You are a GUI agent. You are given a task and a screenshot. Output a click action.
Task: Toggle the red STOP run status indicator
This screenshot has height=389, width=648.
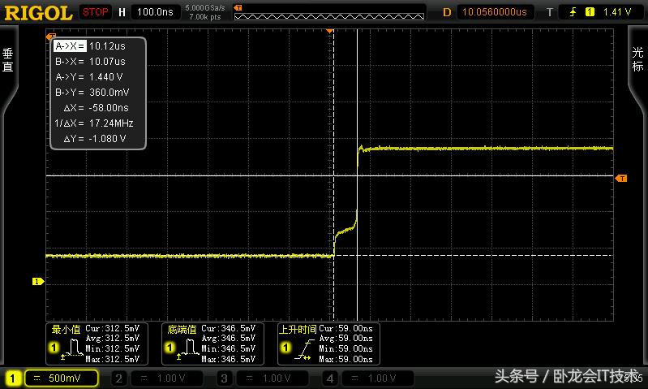pos(96,12)
